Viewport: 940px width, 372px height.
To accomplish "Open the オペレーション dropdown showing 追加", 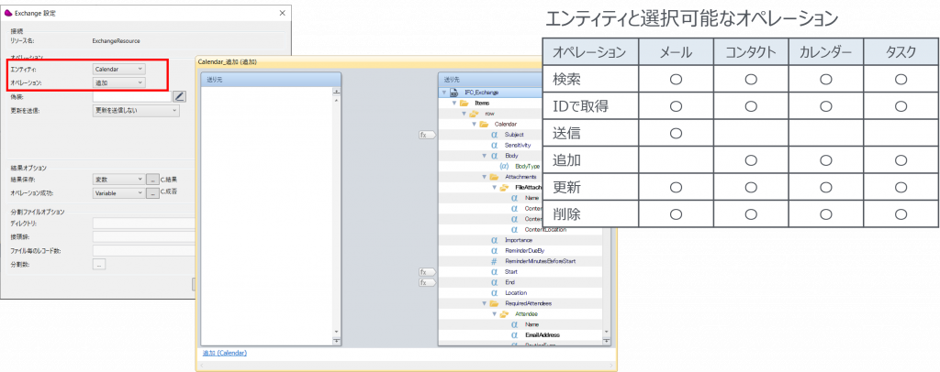I will tap(118, 82).
